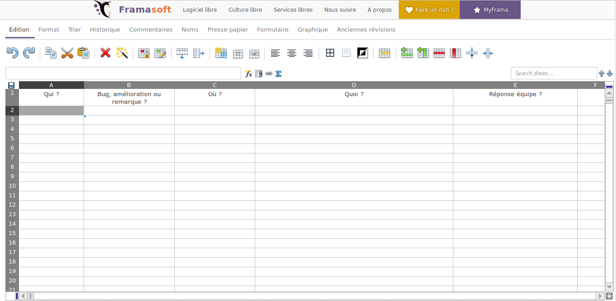The height and width of the screenshot is (301, 616).
Task: Click the black-white swap colors icon
Action: click(362, 53)
